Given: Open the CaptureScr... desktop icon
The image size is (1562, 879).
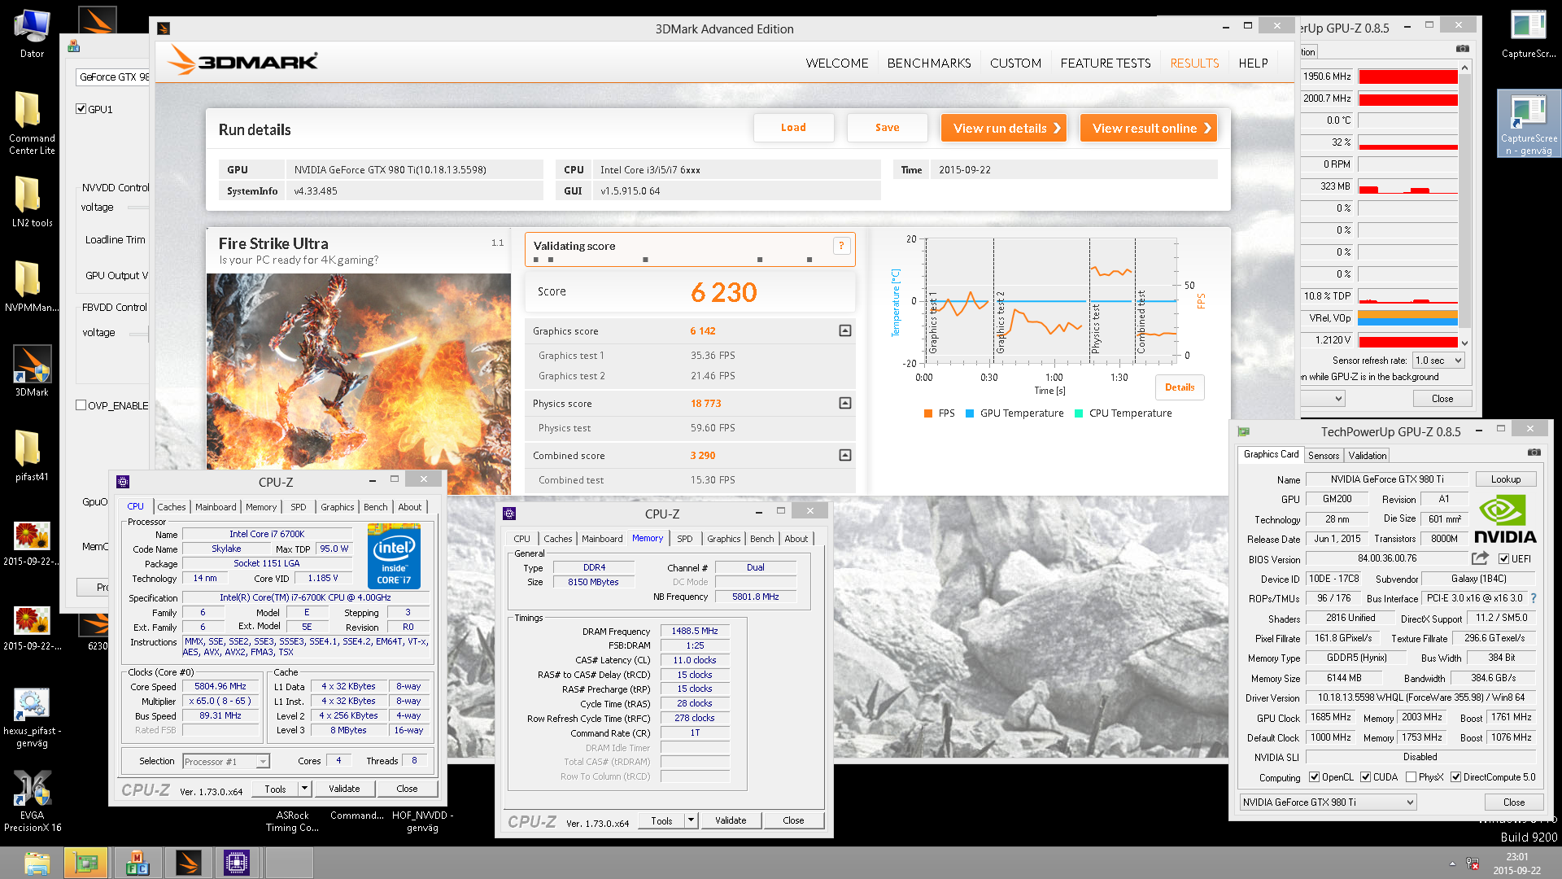Looking at the screenshot, I should coord(1529,33).
